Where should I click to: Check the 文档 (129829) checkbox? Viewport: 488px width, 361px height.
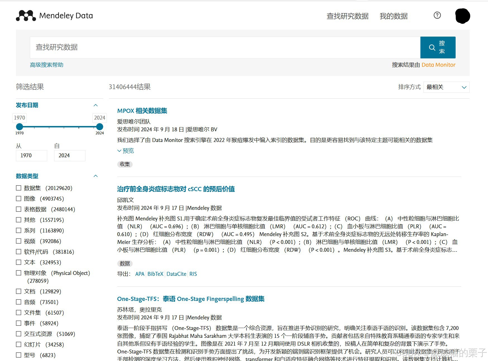pos(19,291)
